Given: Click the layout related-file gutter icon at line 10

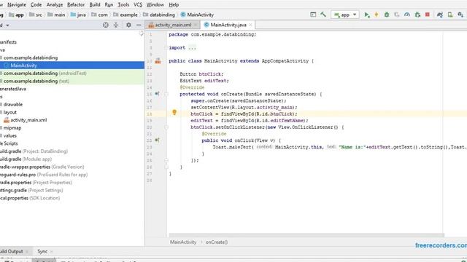Looking at the screenshot, I should click(158, 61).
